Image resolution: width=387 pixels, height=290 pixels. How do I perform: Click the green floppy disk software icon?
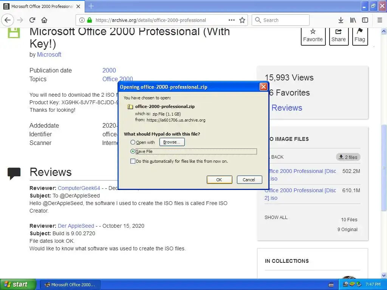(x=14, y=32)
